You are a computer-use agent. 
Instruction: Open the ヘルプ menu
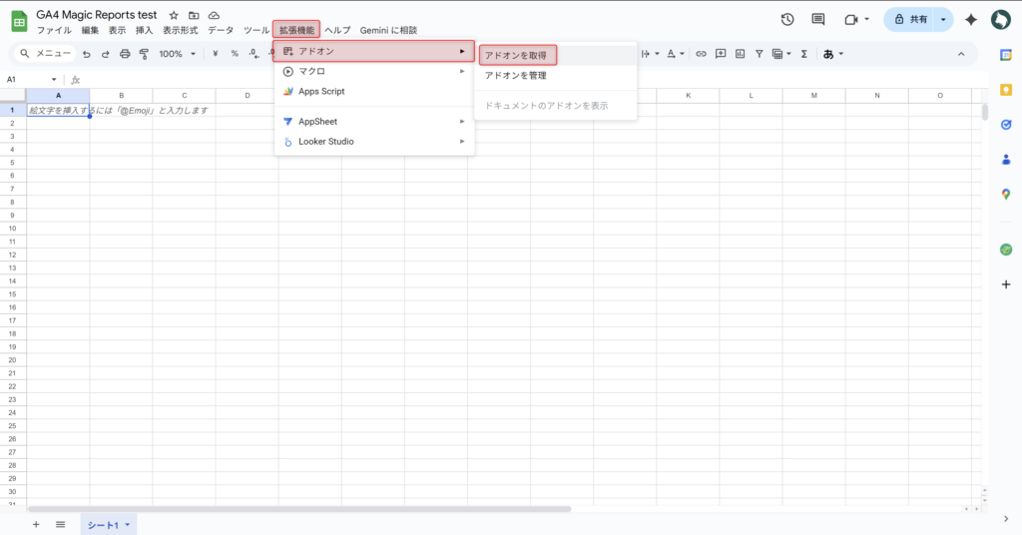point(337,30)
